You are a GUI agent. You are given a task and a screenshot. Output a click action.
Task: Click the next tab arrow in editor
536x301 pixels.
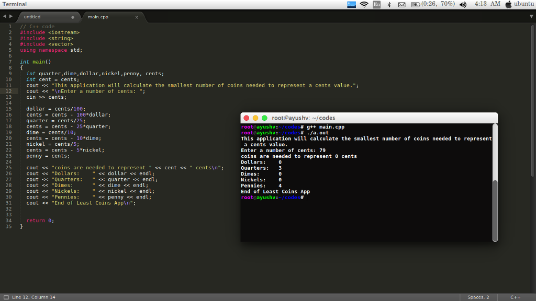click(x=11, y=16)
